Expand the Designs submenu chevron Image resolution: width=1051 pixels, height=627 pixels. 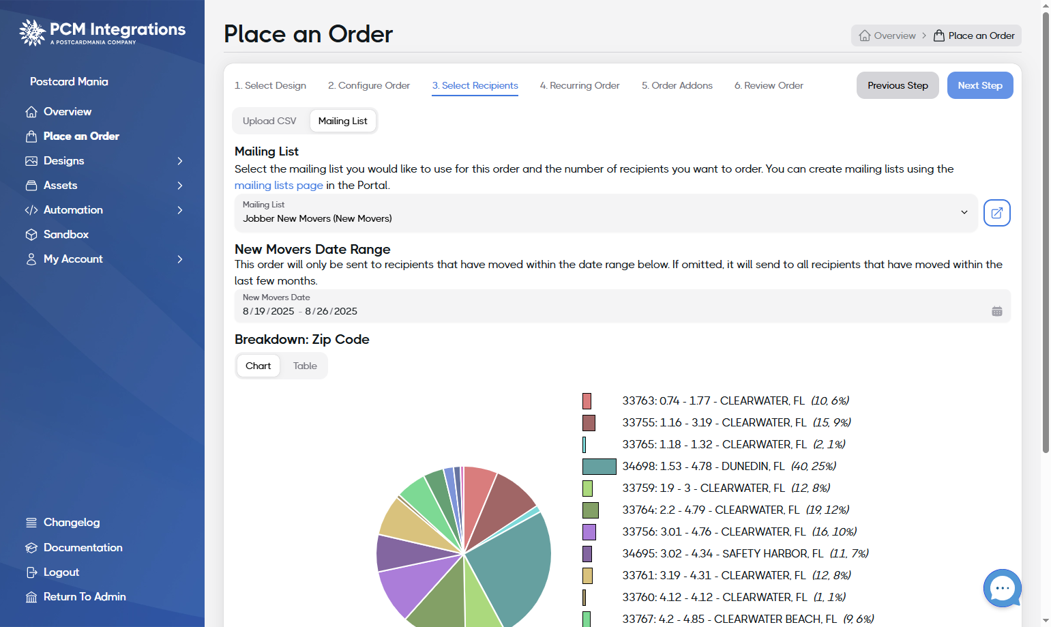click(180, 161)
